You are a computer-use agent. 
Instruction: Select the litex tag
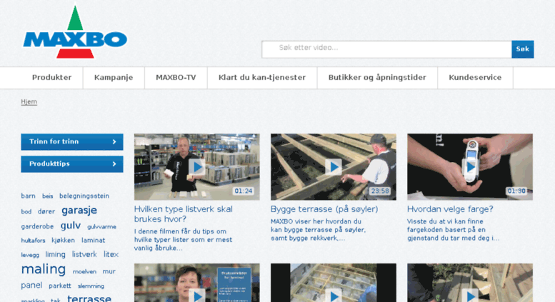click(111, 254)
